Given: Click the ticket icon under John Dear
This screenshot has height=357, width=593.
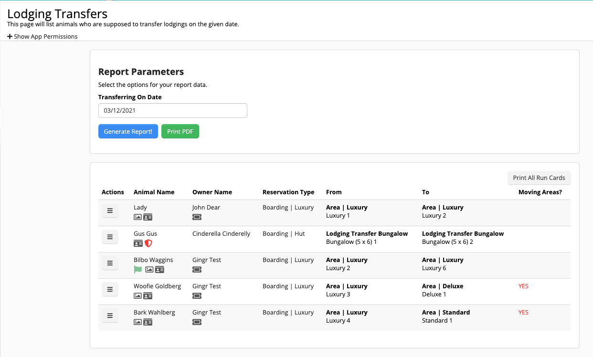Looking at the screenshot, I should pos(197,217).
